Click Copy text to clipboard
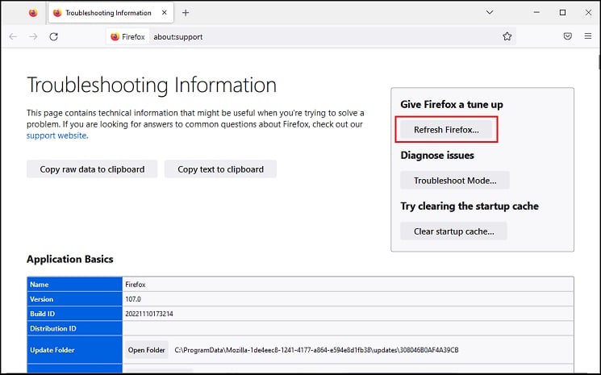The image size is (601, 375). pos(220,169)
